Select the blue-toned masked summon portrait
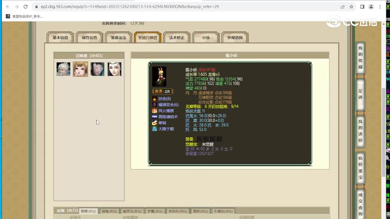This screenshot has width=390, height=219. coord(97,69)
